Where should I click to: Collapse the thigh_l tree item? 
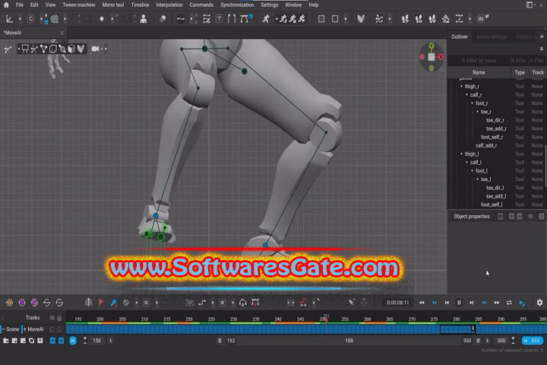(x=461, y=154)
